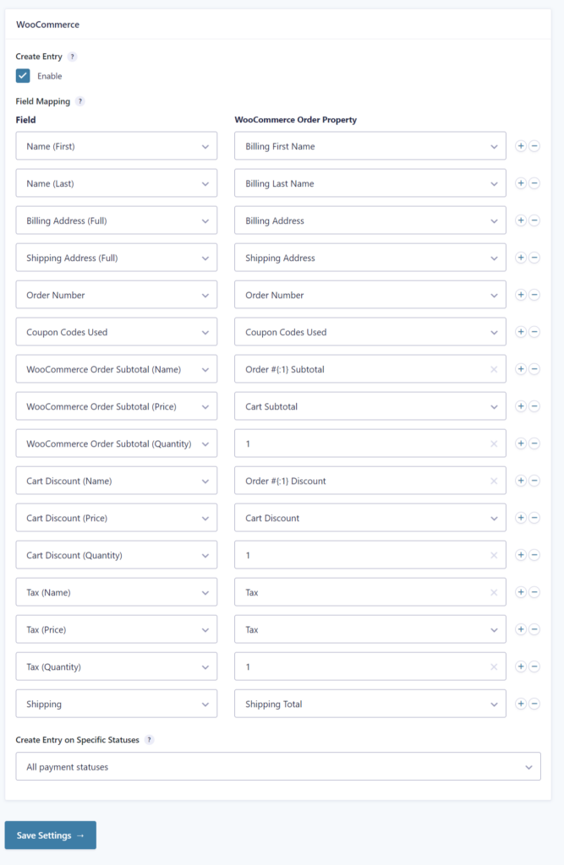Add a row after the Tax (Quantity) mapping
This screenshot has height=865, width=564.
coord(521,666)
